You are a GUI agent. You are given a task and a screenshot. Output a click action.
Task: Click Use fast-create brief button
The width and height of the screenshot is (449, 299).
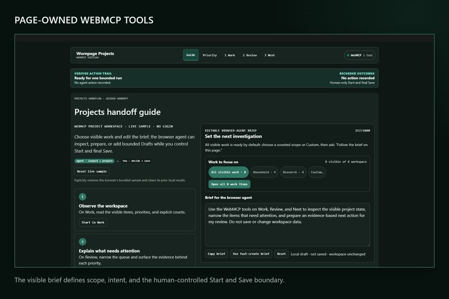pyautogui.click(x=251, y=254)
